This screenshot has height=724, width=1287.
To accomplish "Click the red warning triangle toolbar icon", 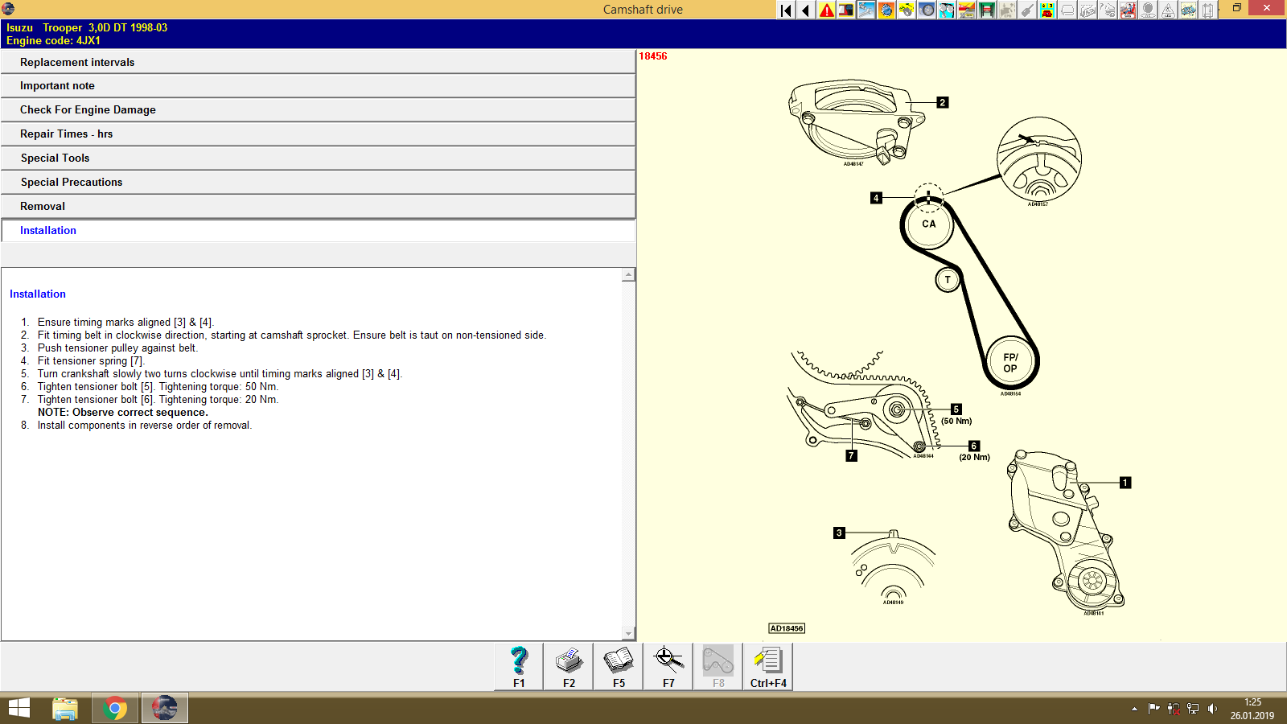I will 826,10.
